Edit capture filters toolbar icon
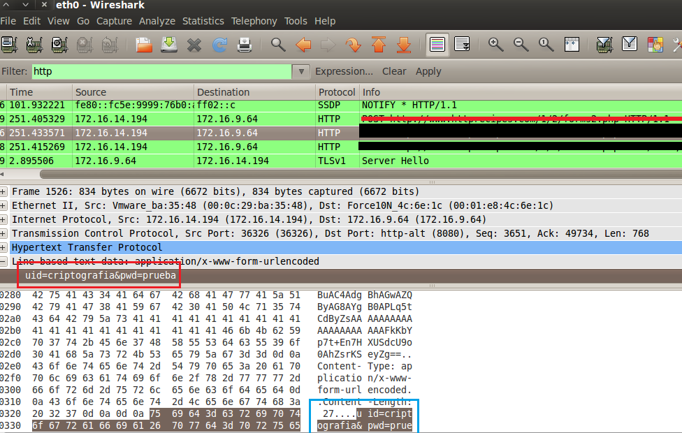This screenshot has height=433, width=682. [x=604, y=44]
